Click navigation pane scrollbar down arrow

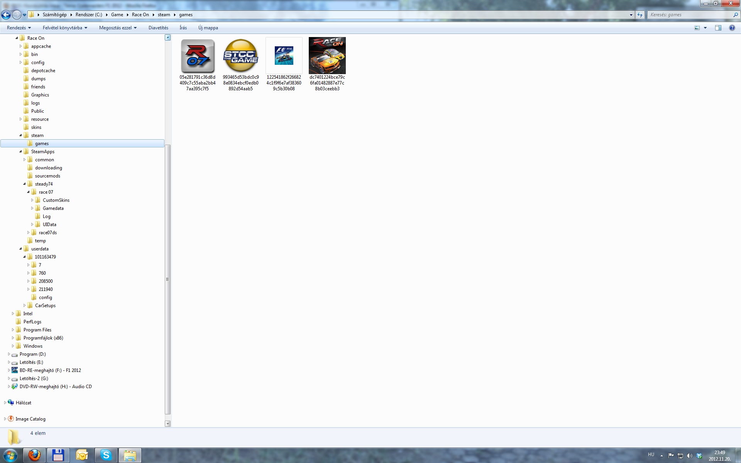click(167, 424)
